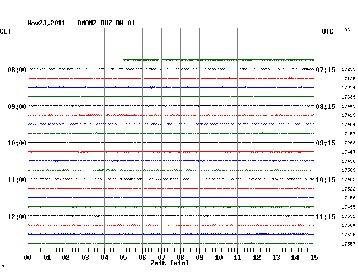Screen dimensions: 358x272
Task: Click the date label "Nov23,2011"
Action: 46,23
